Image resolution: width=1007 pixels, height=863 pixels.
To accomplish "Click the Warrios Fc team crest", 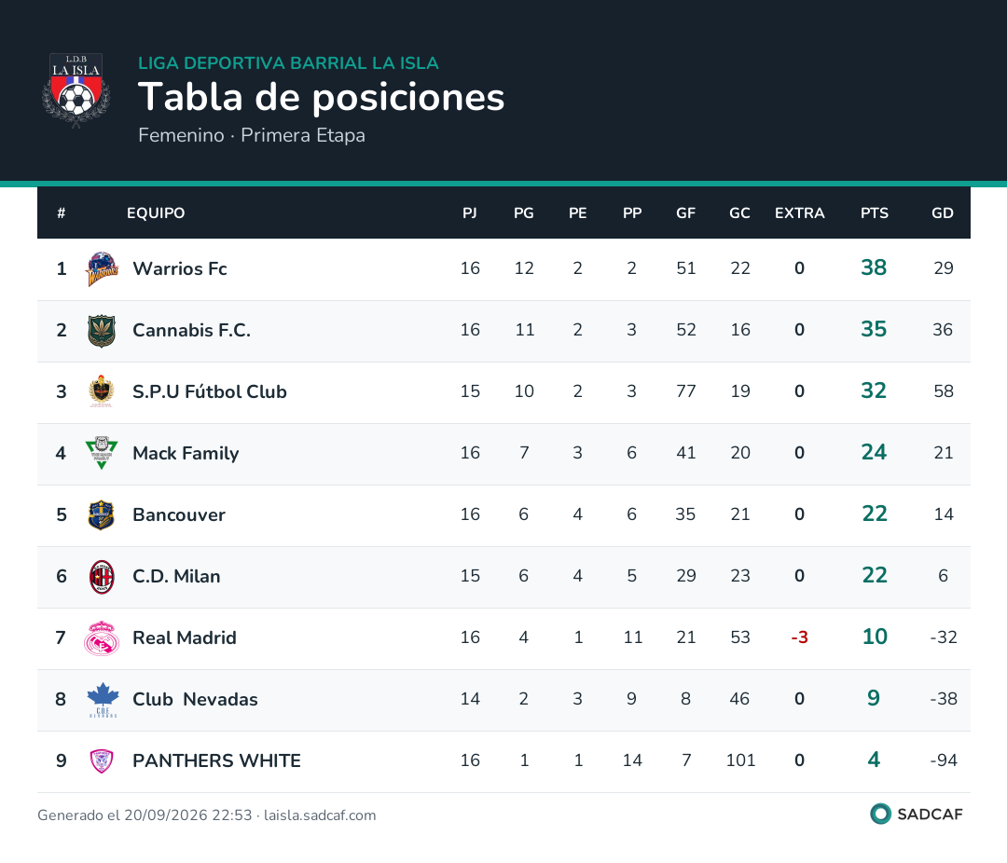I will tap(103, 269).
